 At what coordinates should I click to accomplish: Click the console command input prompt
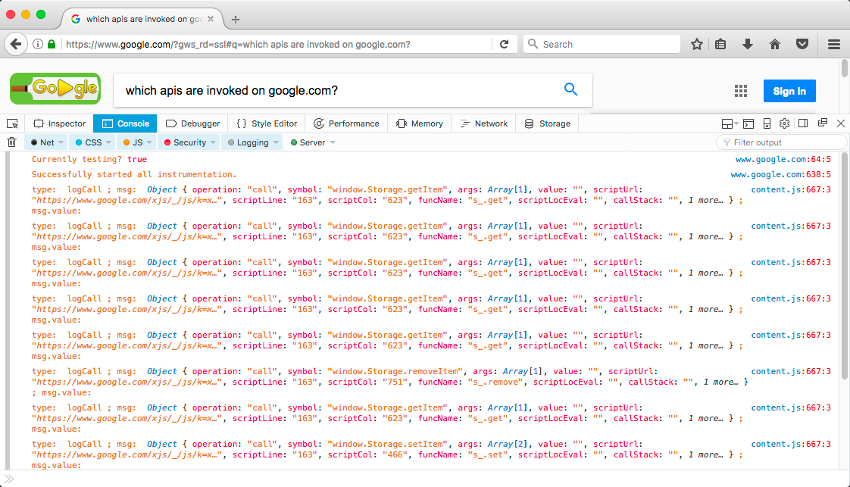tap(425, 479)
